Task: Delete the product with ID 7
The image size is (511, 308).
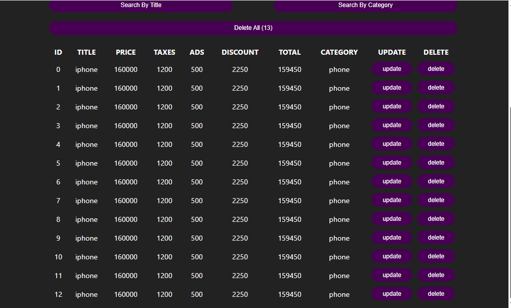Action: pyautogui.click(x=436, y=200)
